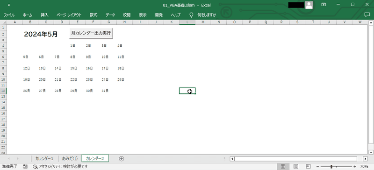This screenshot has height=170, width=374.
Task: Click horizontal scrollbar left arrow
Action: click(232, 159)
